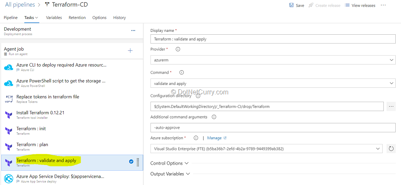401x185 pixels.
Task: Show info for Additional command arguments
Action: coord(214,117)
